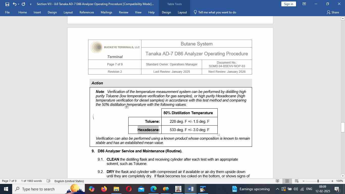Switch to the Insert tab
Screen dimensions: 345x194
pyautogui.click(x=37, y=12)
